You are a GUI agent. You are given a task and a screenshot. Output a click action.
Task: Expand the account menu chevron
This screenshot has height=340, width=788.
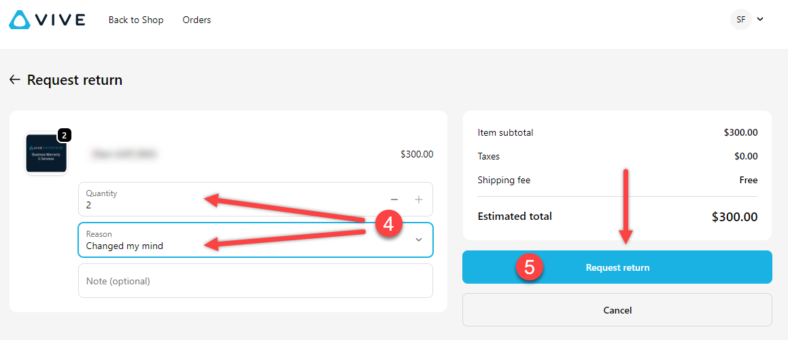(x=760, y=20)
